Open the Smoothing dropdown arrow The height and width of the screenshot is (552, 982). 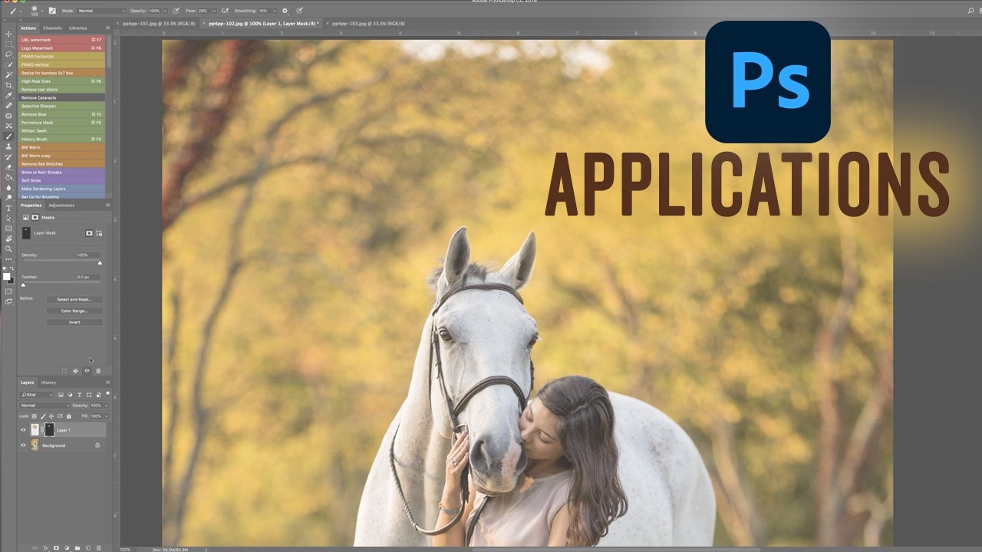[x=274, y=11]
